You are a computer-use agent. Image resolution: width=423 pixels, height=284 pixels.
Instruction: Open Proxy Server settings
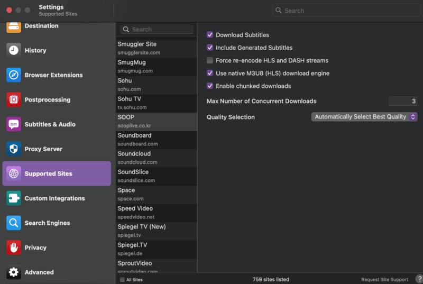pos(43,149)
